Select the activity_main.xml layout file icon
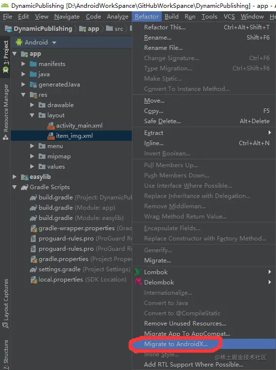This screenshot has height=370, width=276. [x=51, y=126]
